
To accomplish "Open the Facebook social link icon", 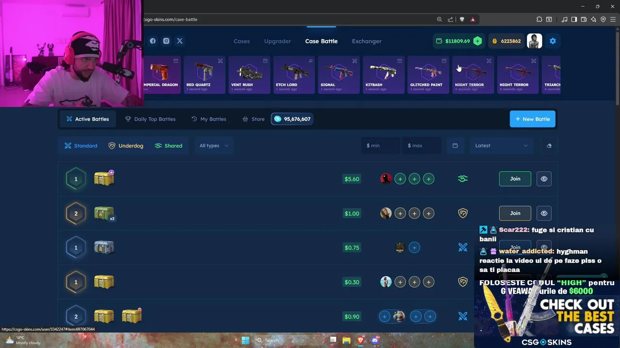I will click(x=153, y=41).
